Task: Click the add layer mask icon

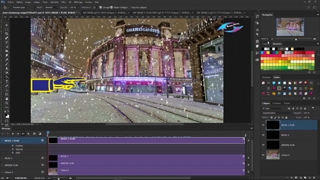Action: pyautogui.click(x=296, y=178)
